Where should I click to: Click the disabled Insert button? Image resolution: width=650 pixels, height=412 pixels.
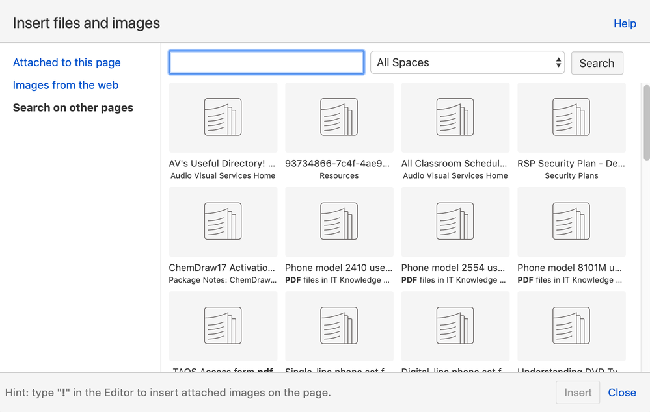pyautogui.click(x=578, y=393)
